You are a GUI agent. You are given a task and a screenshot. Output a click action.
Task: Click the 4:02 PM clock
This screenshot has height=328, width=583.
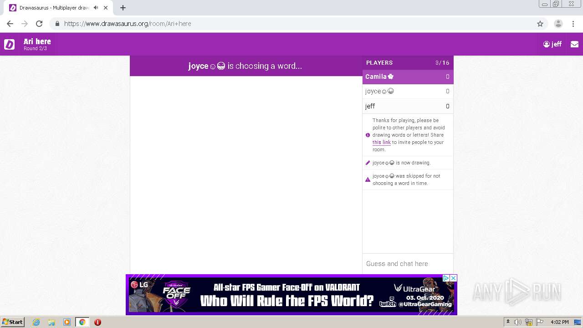559,322
